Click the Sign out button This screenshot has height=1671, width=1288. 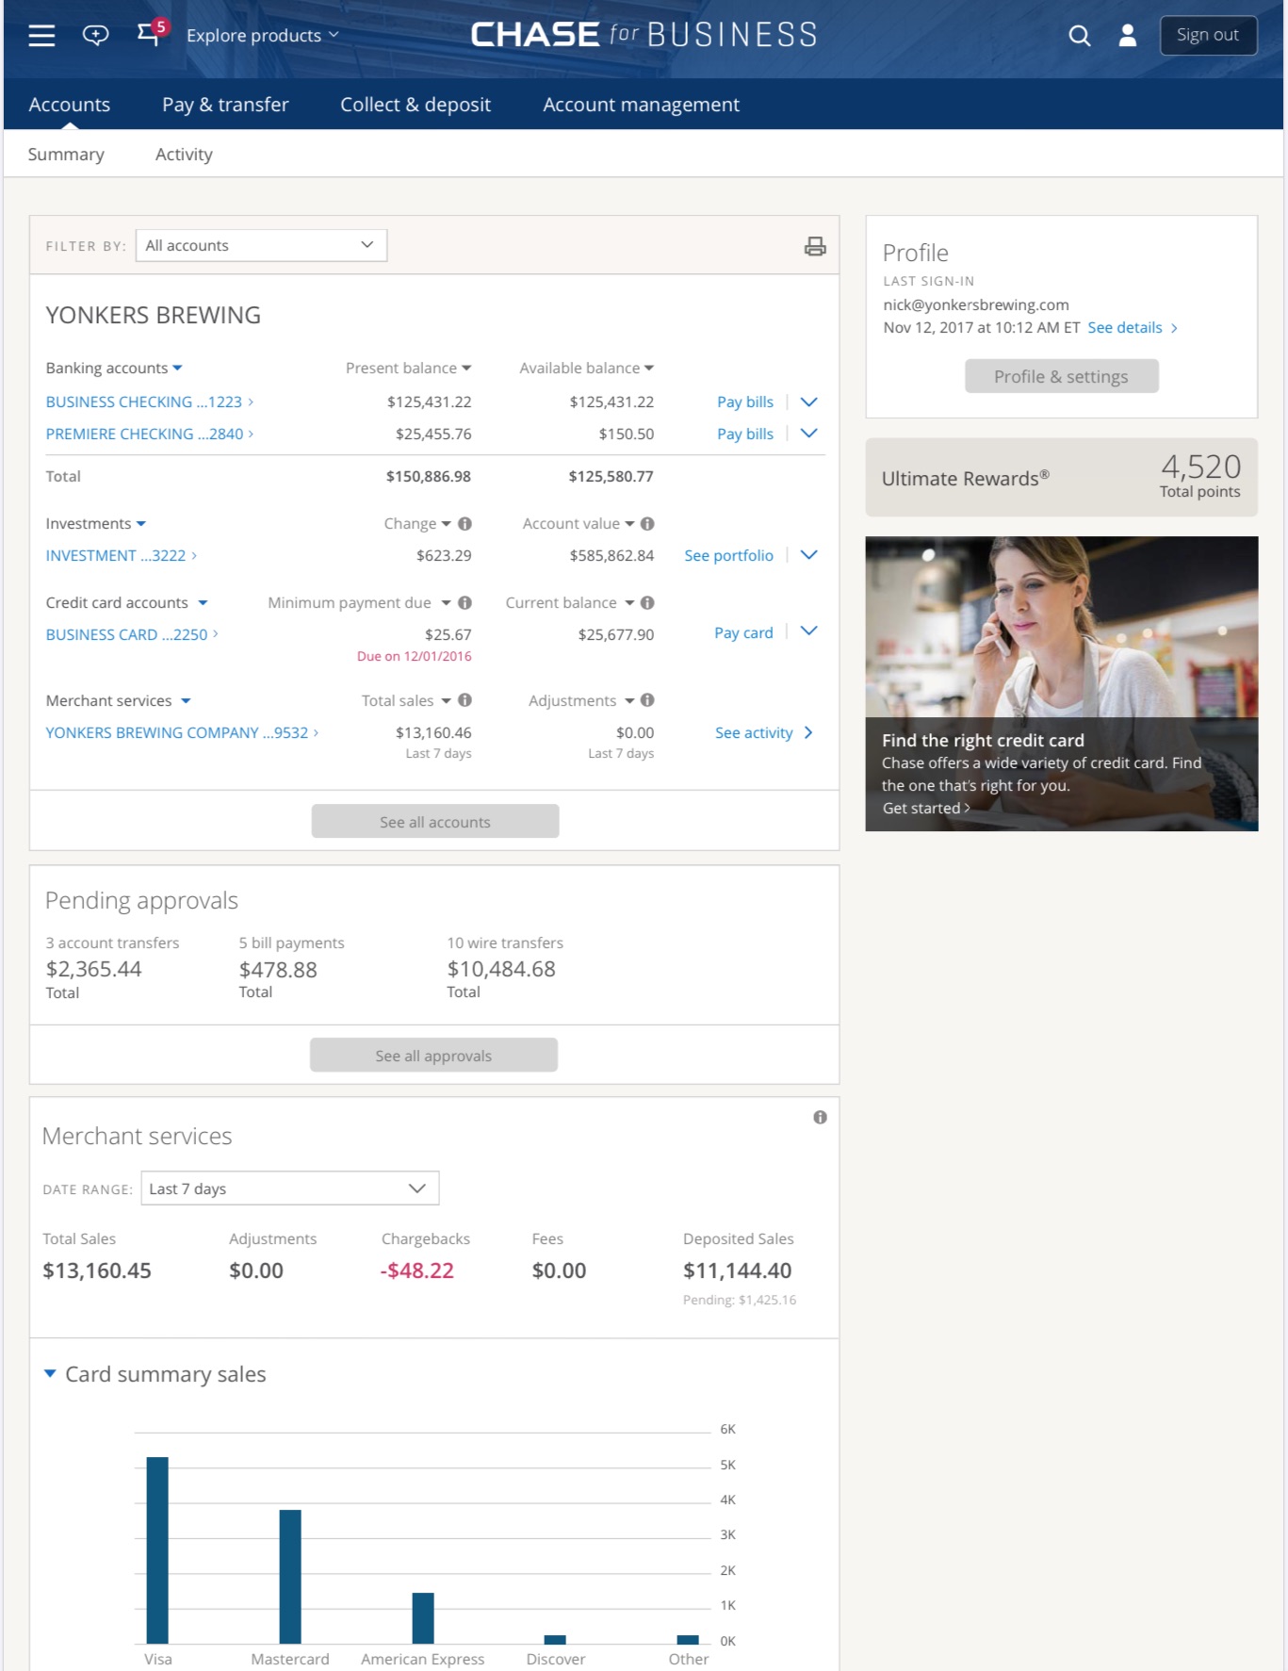tap(1208, 36)
